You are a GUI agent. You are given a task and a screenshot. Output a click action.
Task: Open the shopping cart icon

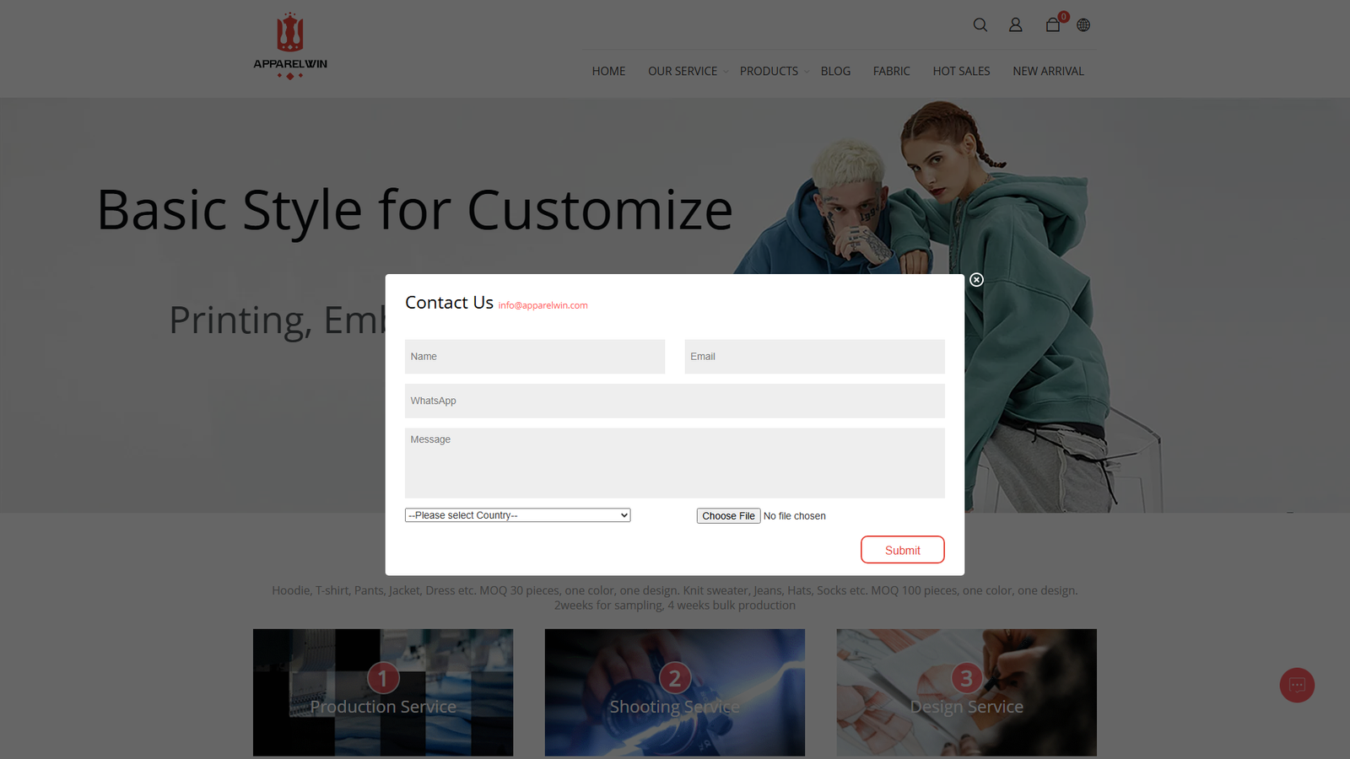pyautogui.click(x=1052, y=25)
